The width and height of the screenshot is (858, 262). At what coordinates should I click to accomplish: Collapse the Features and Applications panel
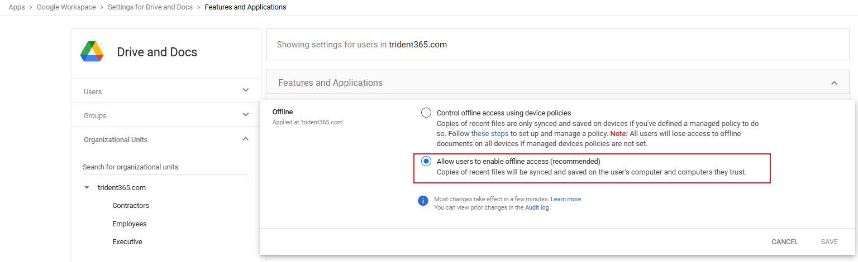click(x=834, y=83)
